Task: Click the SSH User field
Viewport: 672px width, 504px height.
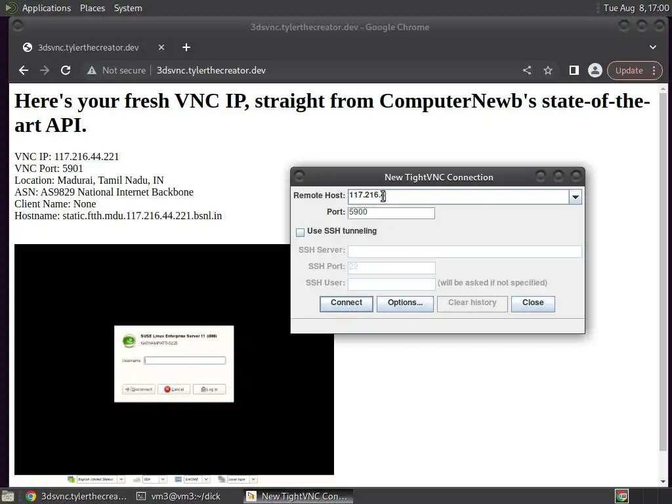Action: pos(391,283)
